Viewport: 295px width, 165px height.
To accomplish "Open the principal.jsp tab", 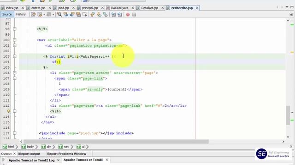I will tap(90, 8).
